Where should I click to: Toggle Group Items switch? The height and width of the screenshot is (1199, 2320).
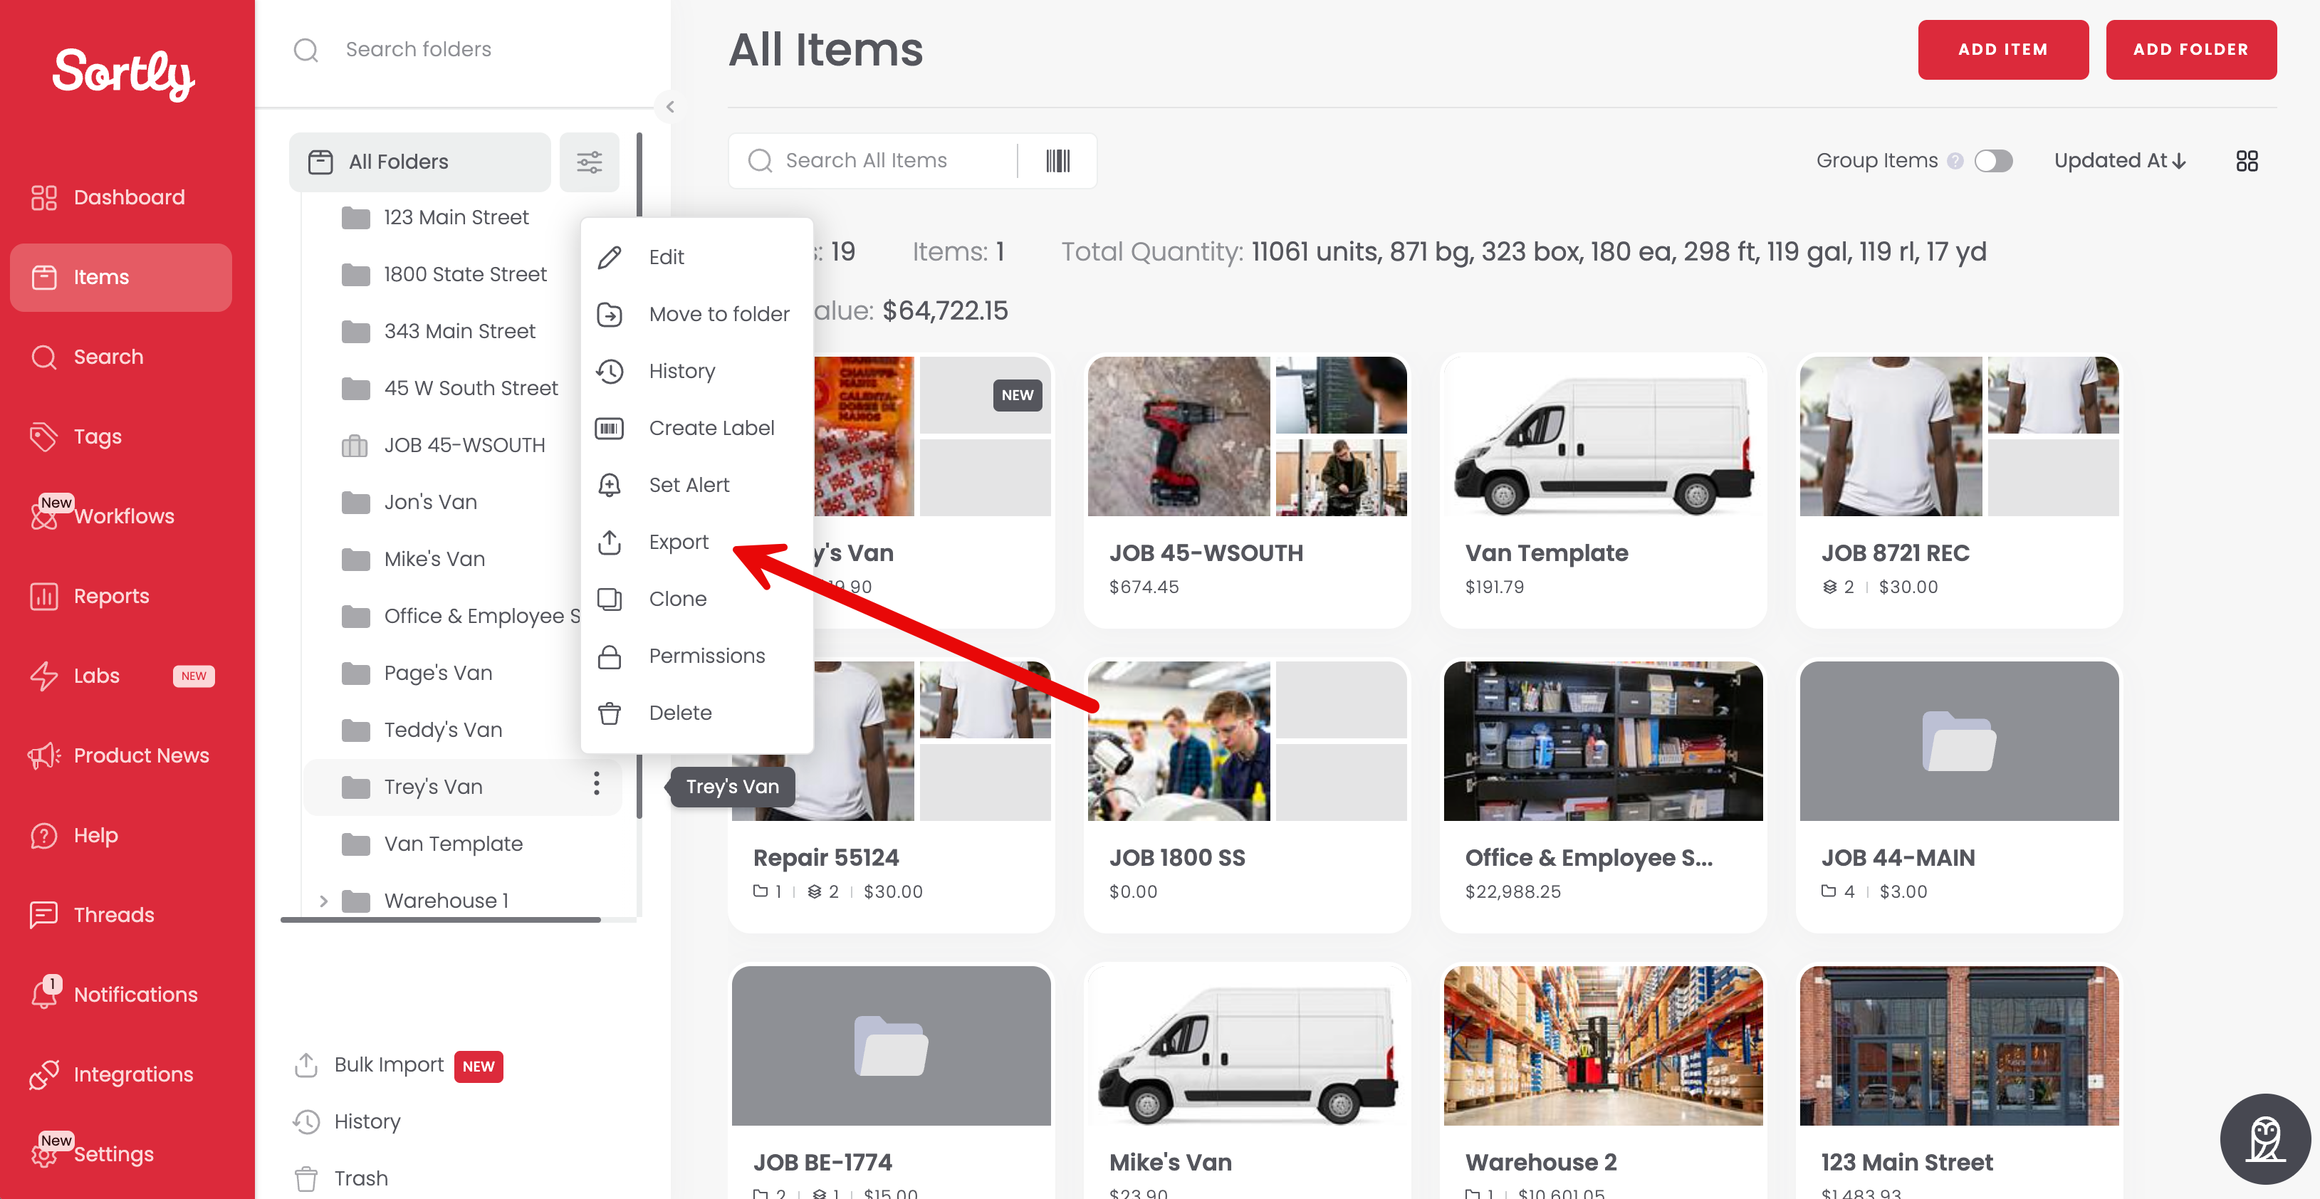(x=1993, y=161)
